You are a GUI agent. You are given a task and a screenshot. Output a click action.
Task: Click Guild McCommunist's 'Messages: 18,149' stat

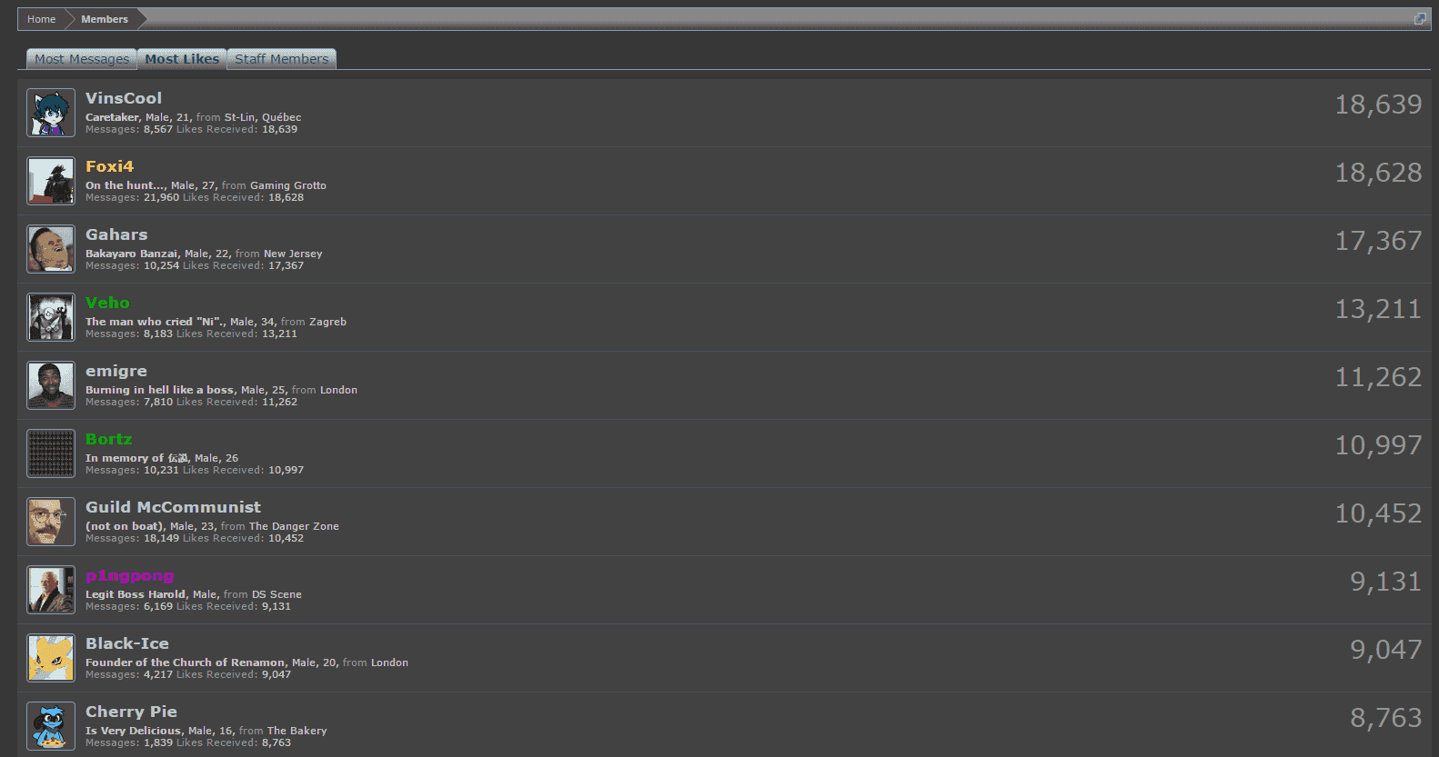point(132,538)
